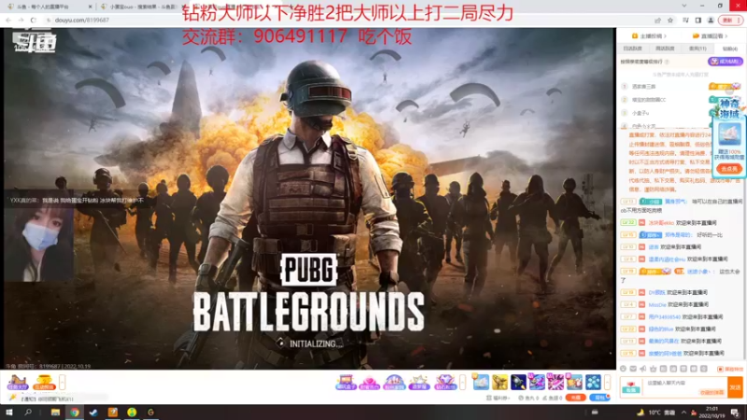Click the Windows Start button

coord(9,413)
